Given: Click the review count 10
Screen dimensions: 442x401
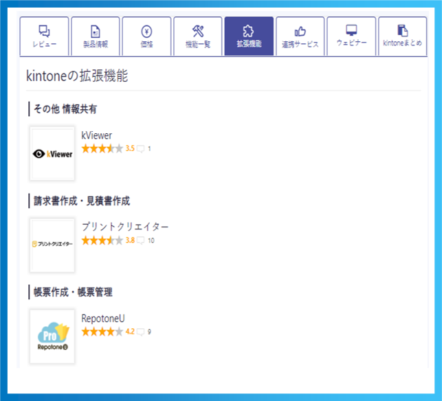Looking at the screenshot, I should click(x=151, y=240).
